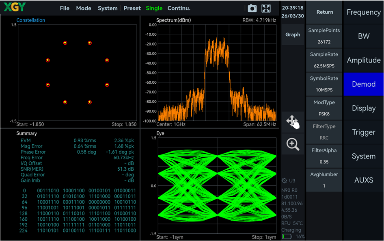The image size is (384, 241).
Task: Open the System menu in top bar
Action: 108,9
